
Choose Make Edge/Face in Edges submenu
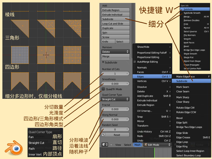[x=191, y=77]
